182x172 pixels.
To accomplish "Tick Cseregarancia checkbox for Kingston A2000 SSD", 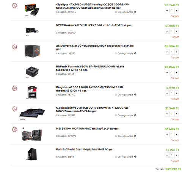I will [116, 95].
